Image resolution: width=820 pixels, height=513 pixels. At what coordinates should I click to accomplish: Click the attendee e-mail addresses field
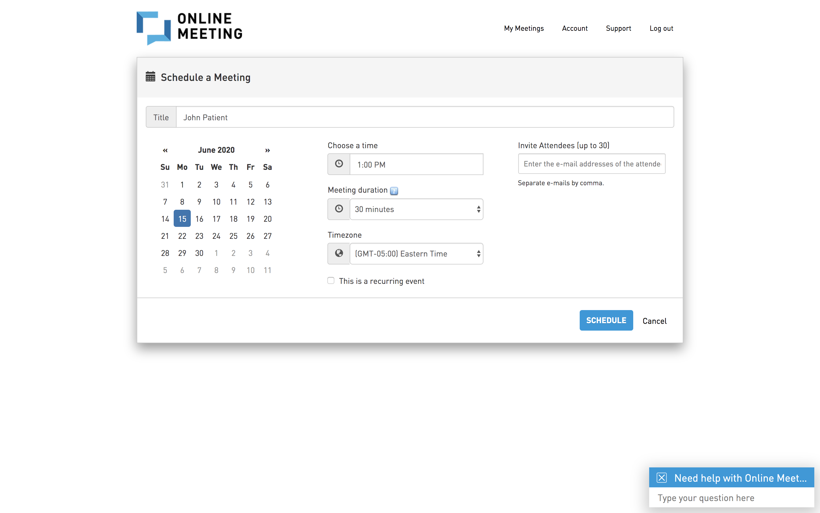591,164
